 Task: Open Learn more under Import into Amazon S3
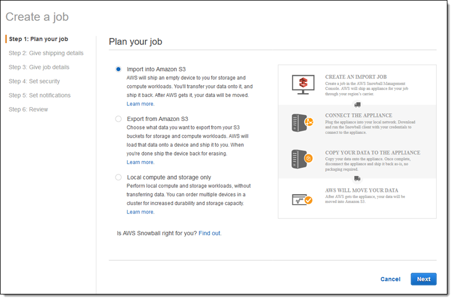tap(140, 104)
